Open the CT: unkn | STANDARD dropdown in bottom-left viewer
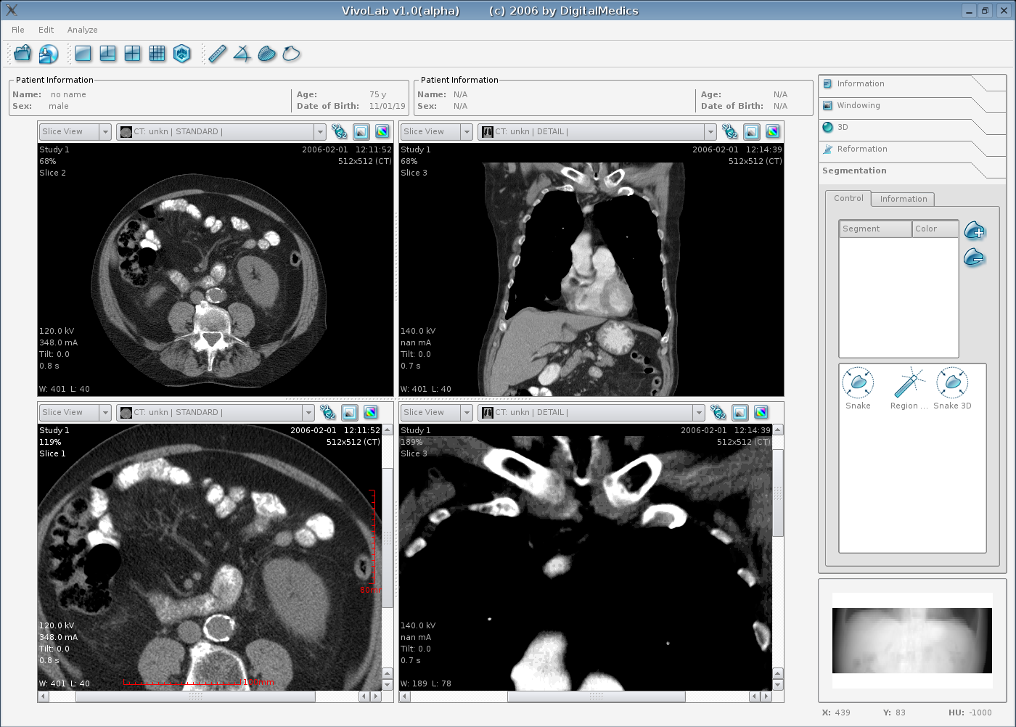The image size is (1016, 727). pyautogui.click(x=308, y=412)
